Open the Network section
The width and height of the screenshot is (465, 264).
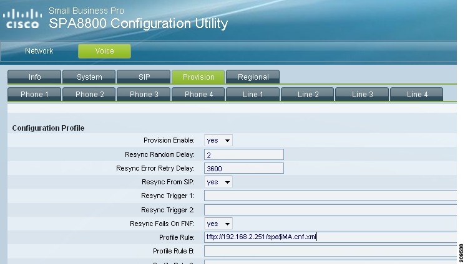tap(39, 51)
